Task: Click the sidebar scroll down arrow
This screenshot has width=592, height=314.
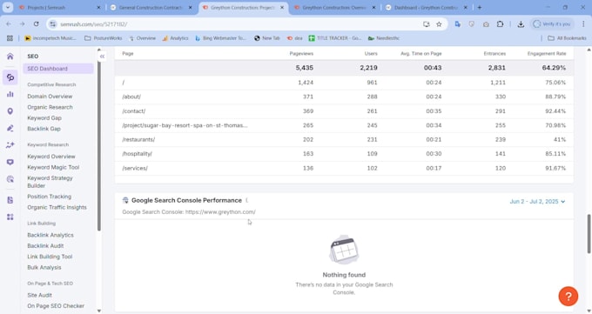Action: click(x=99, y=311)
